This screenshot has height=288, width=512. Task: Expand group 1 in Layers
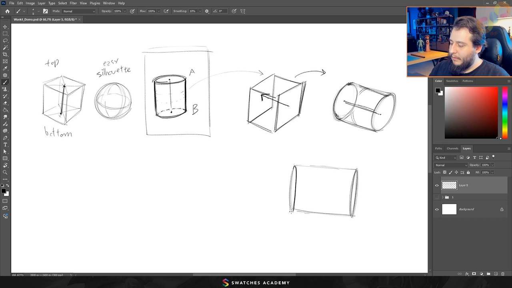click(x=443, y=197)
